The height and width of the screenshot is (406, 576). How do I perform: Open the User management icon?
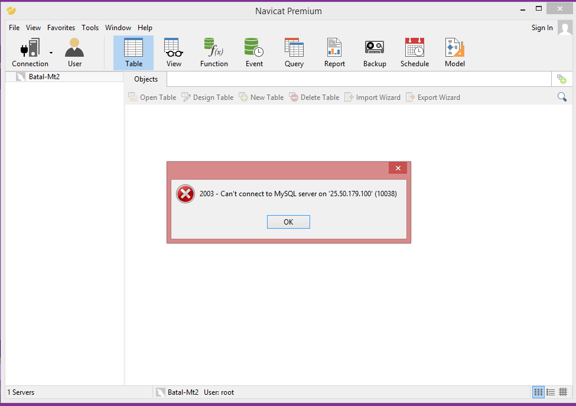[74, 53]
